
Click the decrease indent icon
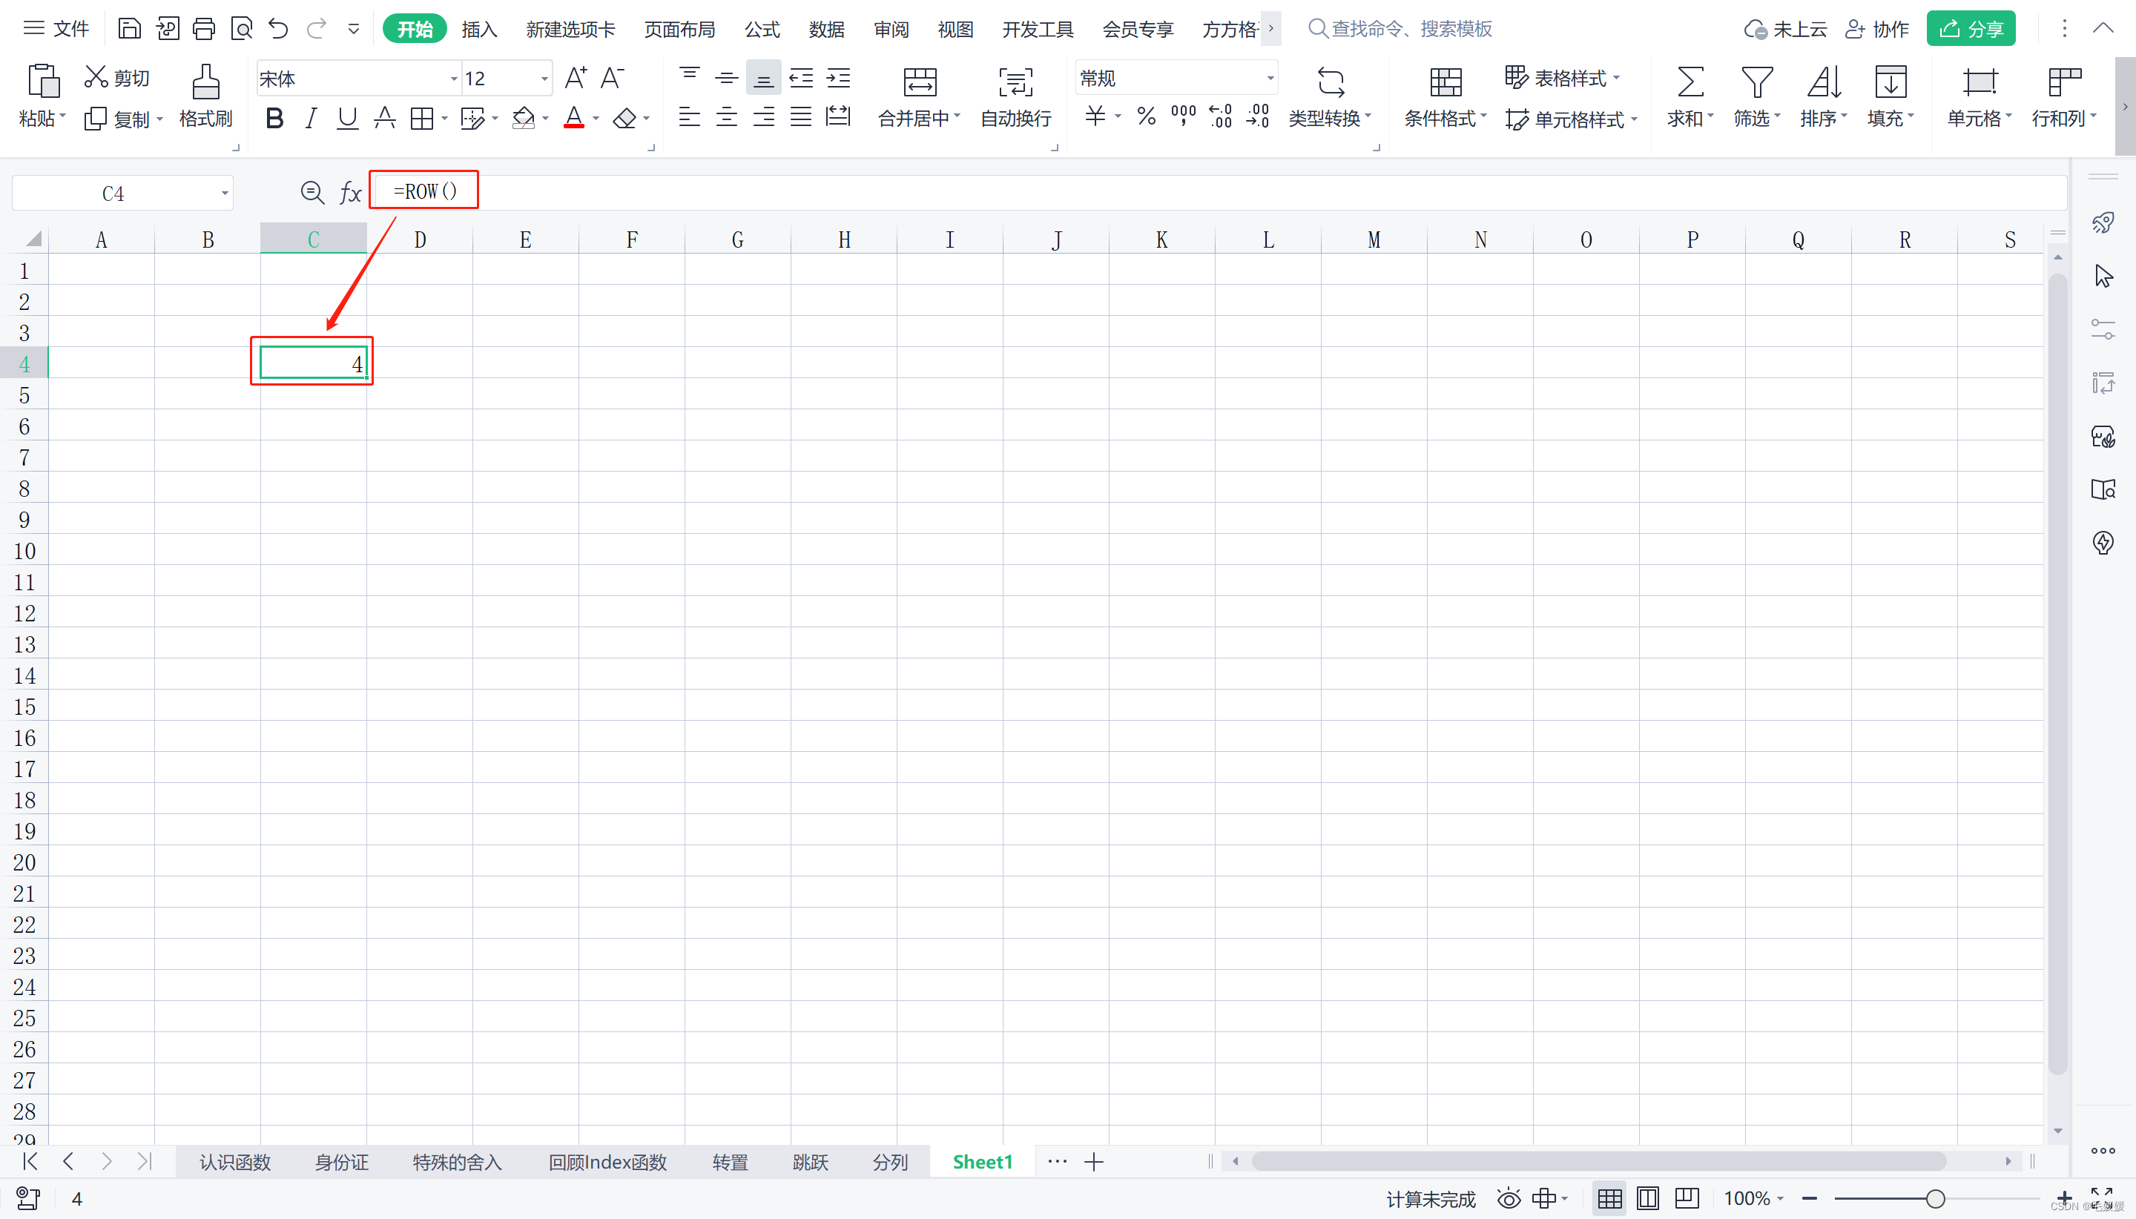(x=801, y=78)
